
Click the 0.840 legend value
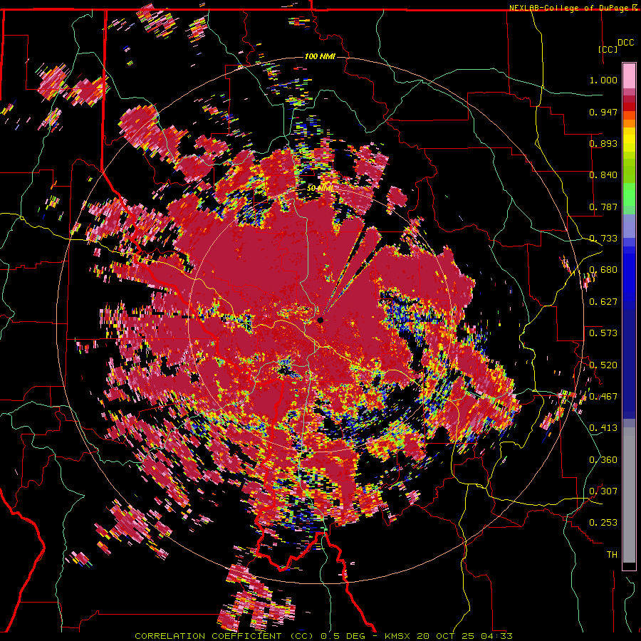pos(603,175)
